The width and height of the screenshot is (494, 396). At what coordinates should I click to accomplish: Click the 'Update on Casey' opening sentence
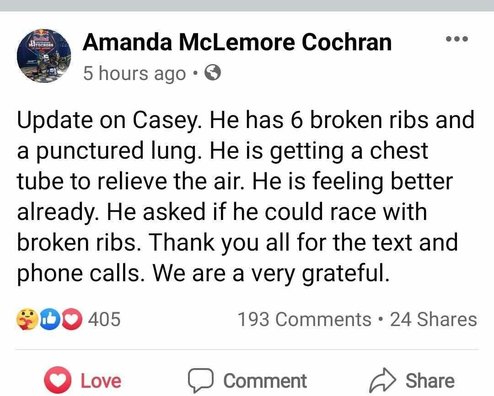pyautogui.click(x=111, y=120)
